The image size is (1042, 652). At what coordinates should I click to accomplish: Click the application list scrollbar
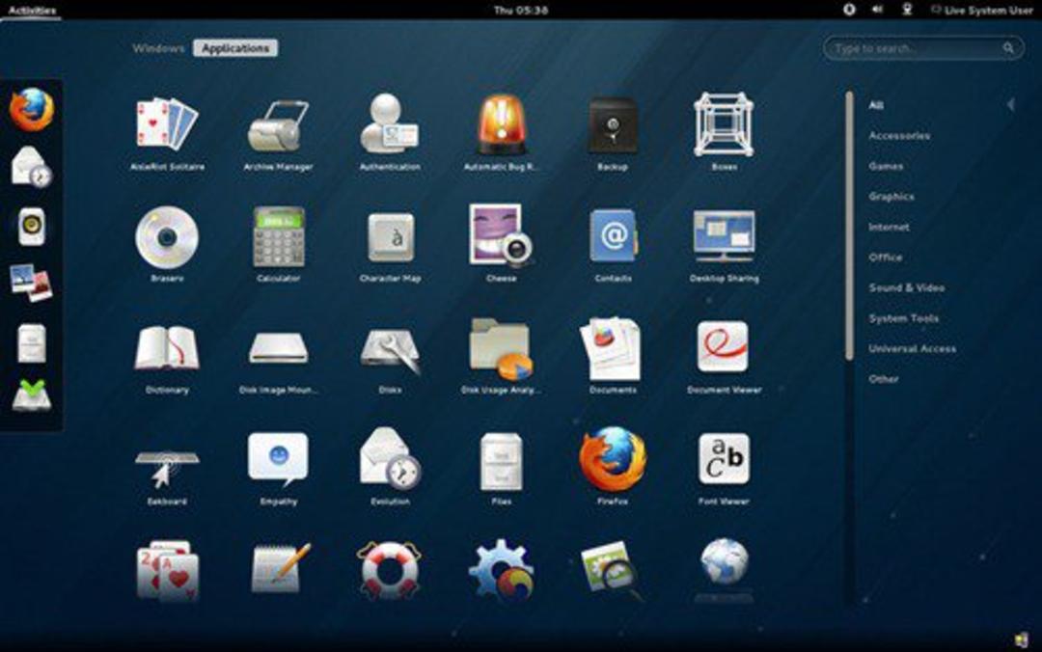pyautogui.click(x=849, y=226)
